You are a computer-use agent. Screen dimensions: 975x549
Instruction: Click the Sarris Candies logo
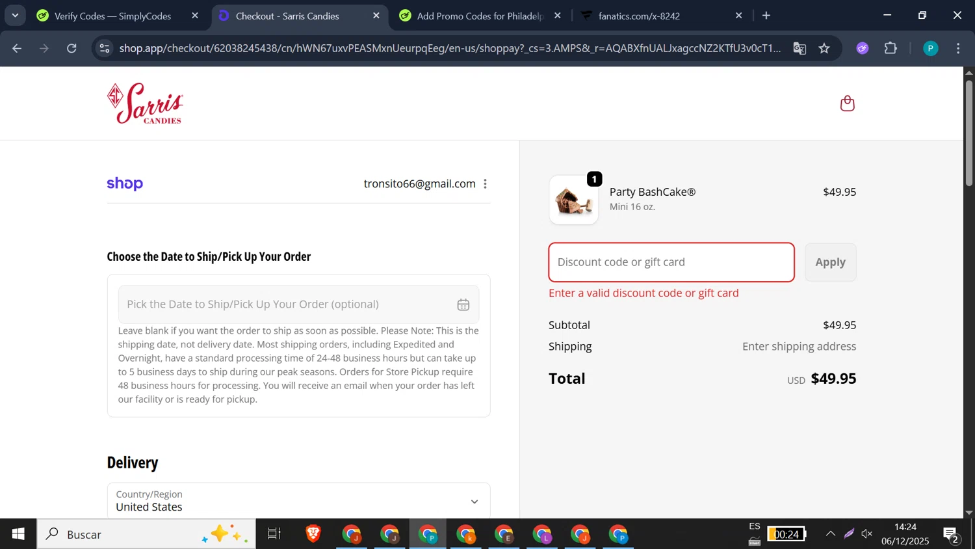coord(146,103)
